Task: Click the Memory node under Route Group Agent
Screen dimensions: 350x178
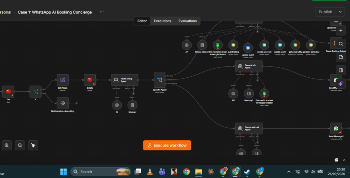Action: [x=132, y=105]
